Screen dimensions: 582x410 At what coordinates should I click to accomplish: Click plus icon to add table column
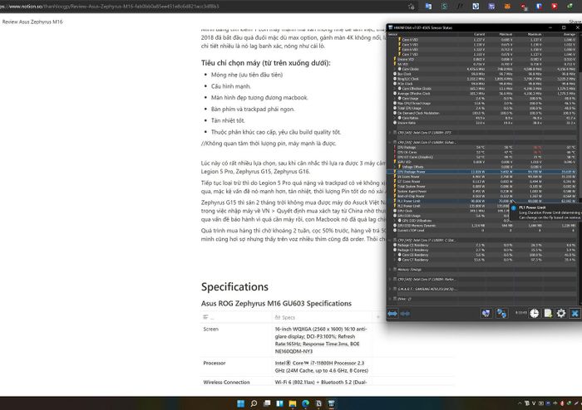tap(378, 317)
